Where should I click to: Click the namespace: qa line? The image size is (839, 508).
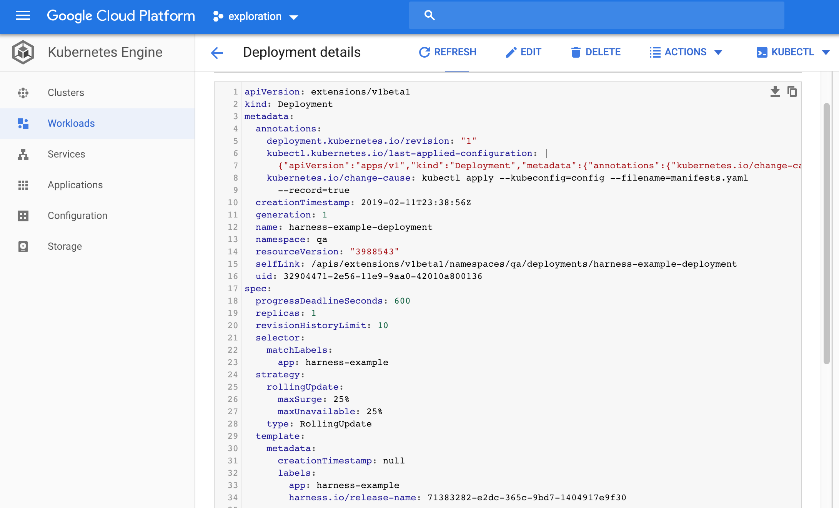pyautogui.click(x=291, y=239)
